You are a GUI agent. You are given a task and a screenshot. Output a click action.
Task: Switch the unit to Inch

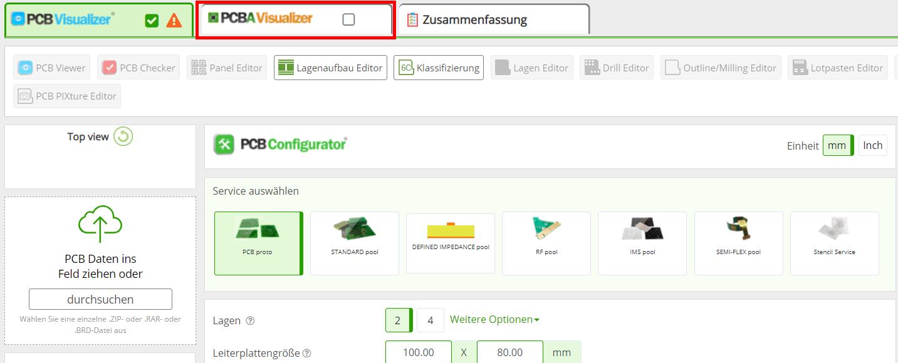pyautogui.click(x=873, y=145)
